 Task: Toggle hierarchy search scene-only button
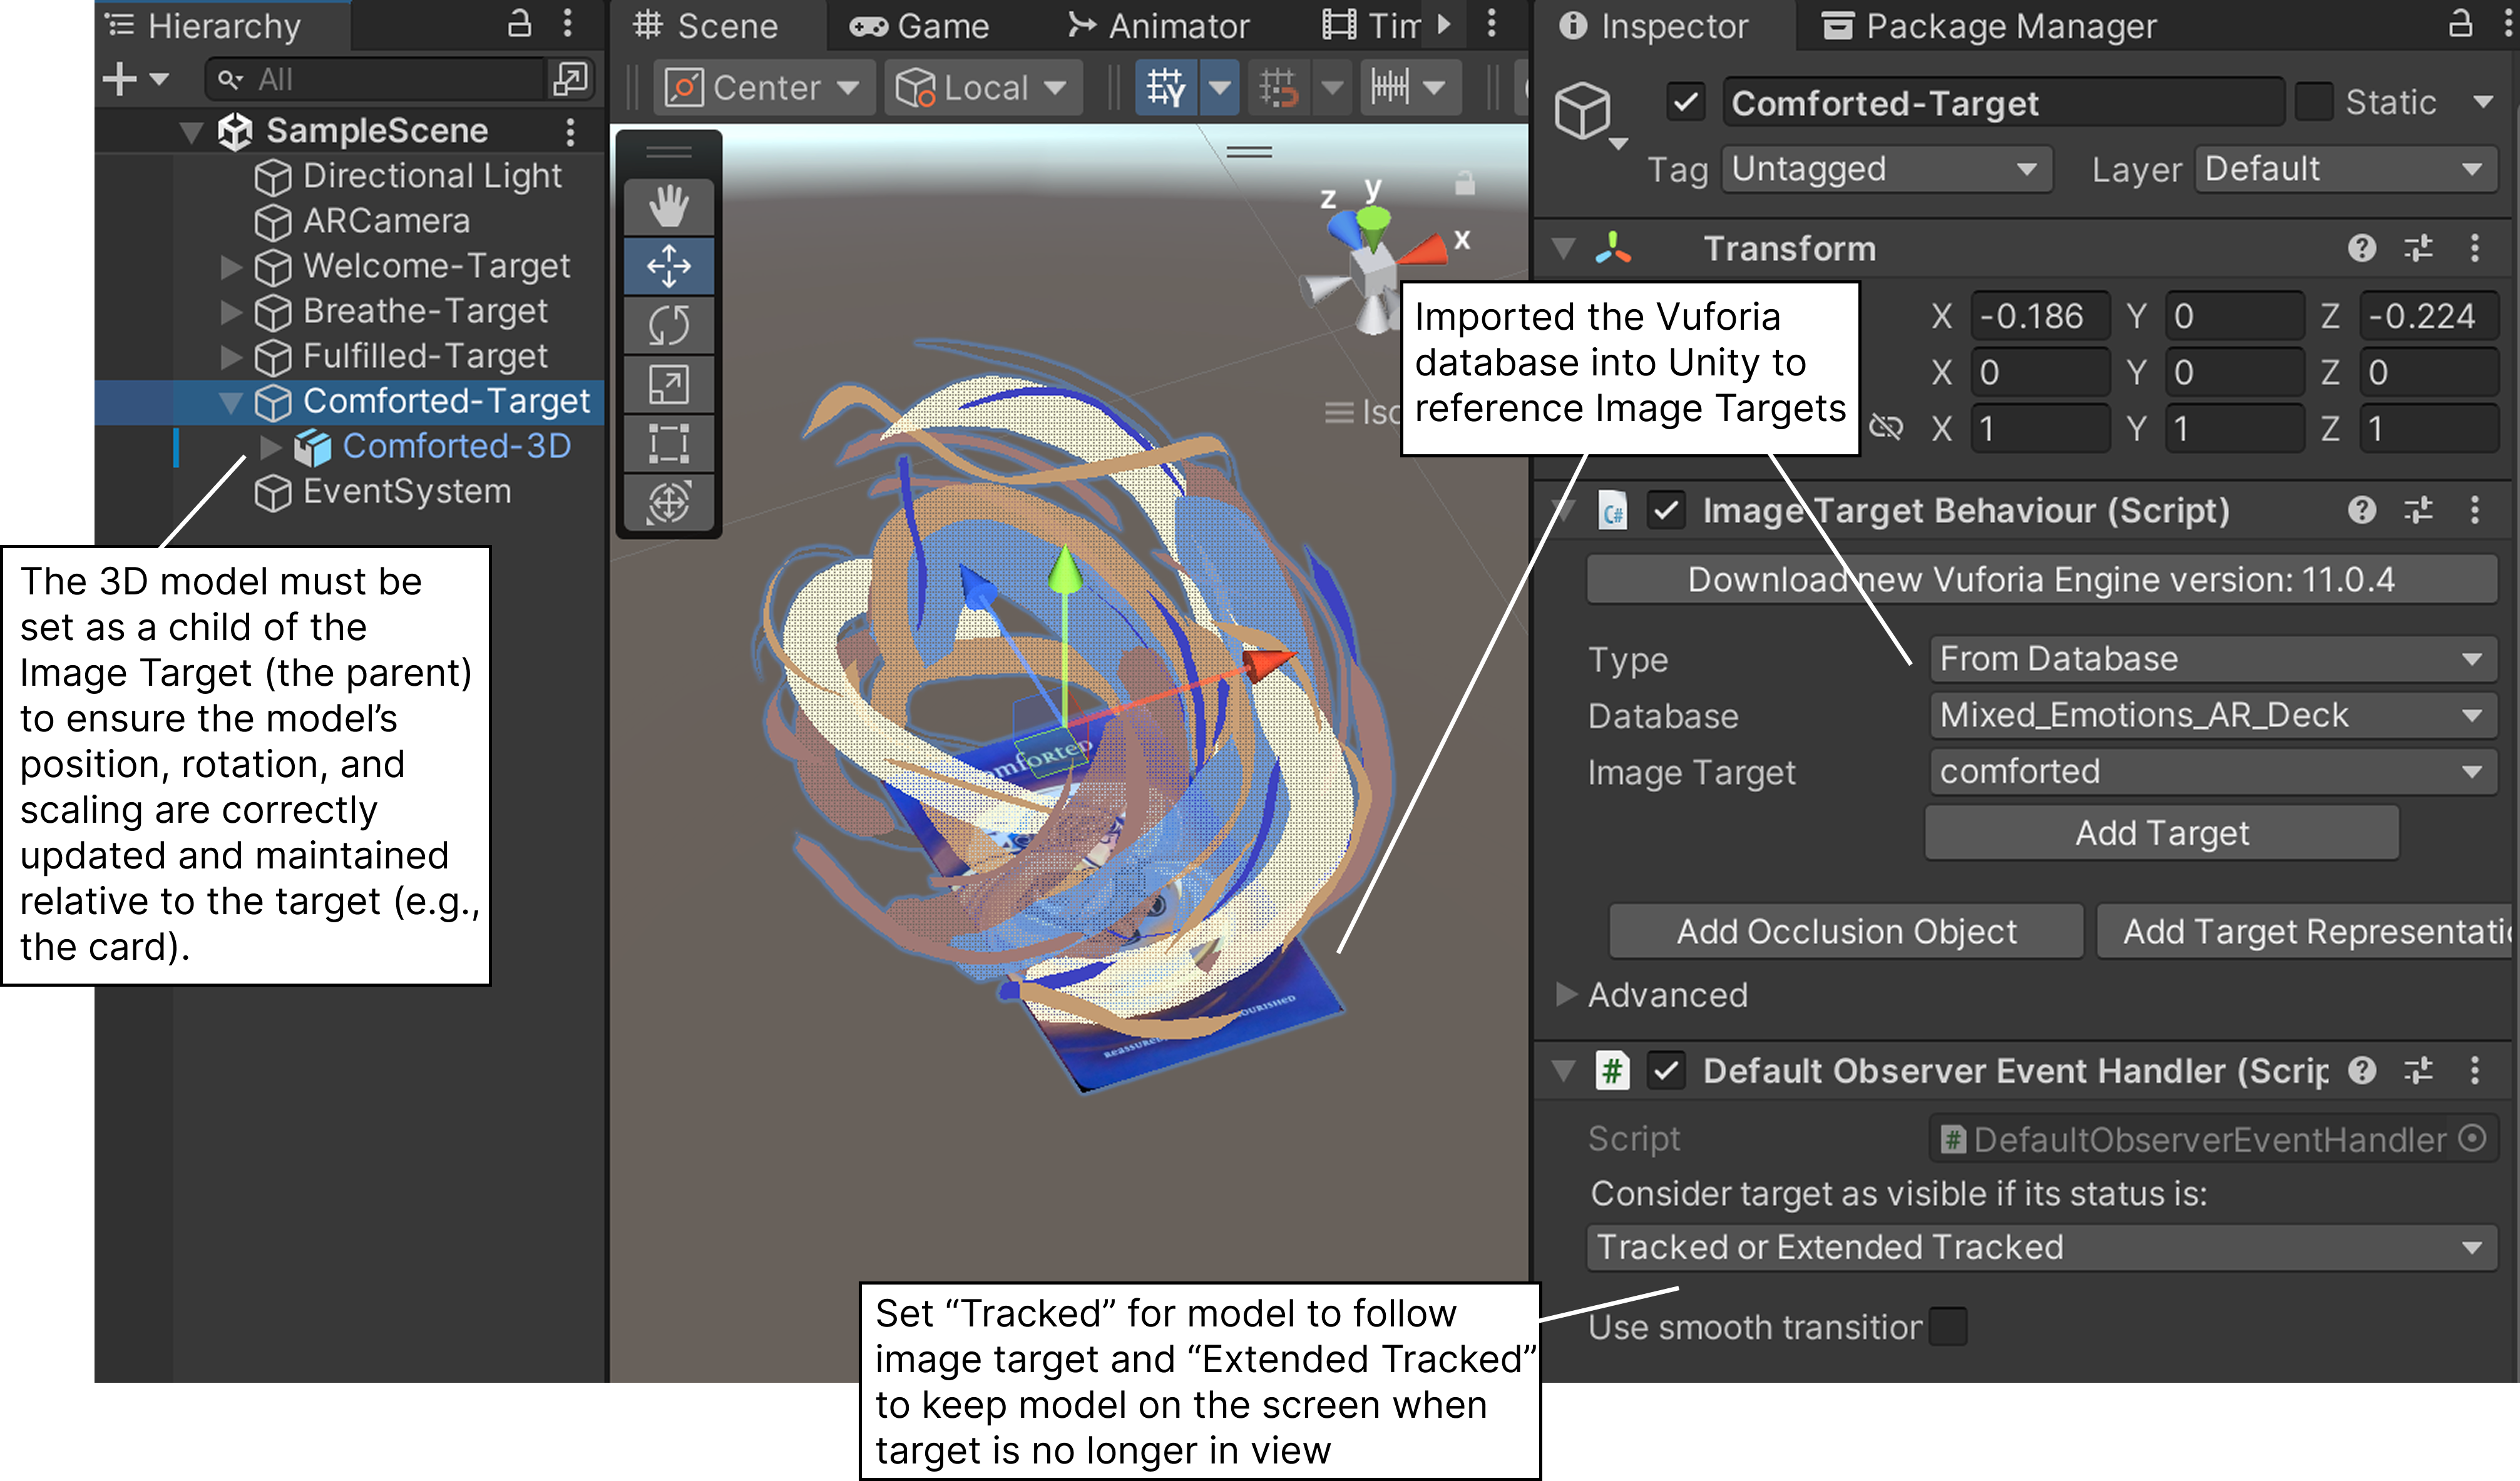tap(571, 78)
